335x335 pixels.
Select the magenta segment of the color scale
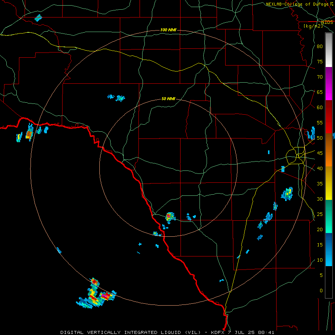tap(329, 84)
